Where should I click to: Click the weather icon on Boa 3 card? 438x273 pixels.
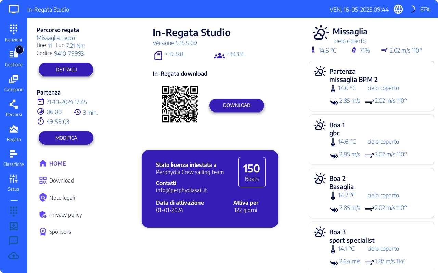coord(320,232)
